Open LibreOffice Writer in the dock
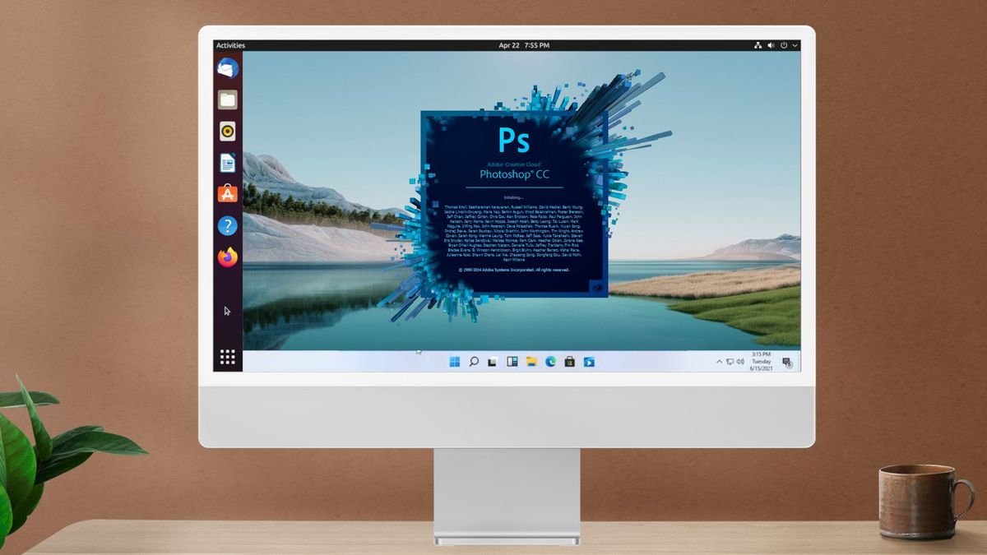Viewport: 987px width, 555px height. click(226, 162)
